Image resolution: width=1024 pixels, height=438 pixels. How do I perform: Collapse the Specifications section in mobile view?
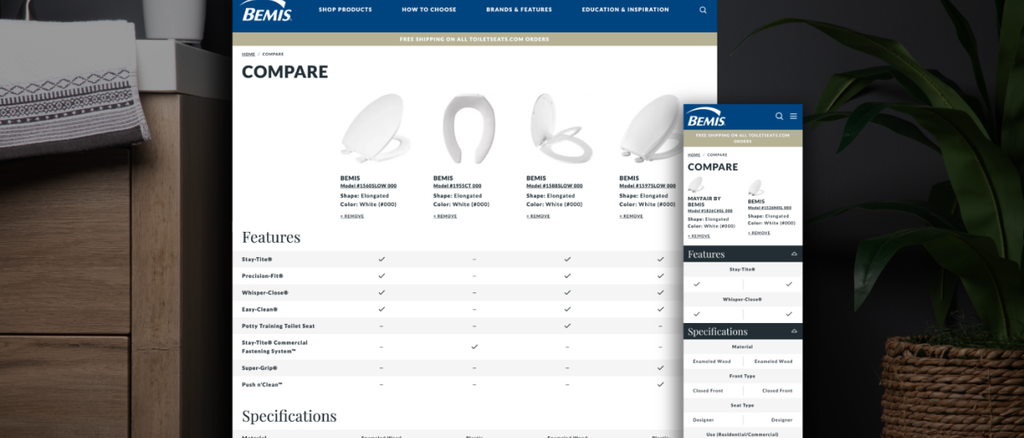pyautogui.click(x=794, y=331)
